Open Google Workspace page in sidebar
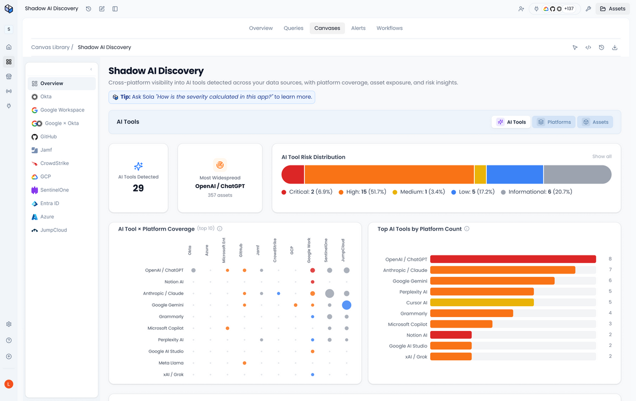 62,110
